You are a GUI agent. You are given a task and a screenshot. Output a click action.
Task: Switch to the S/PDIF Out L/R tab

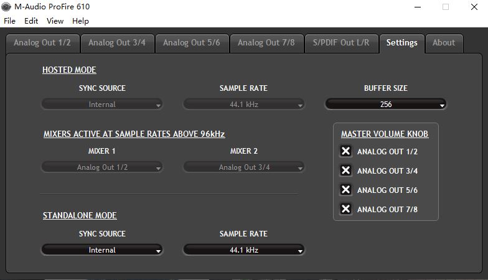(x=341, y=44)
